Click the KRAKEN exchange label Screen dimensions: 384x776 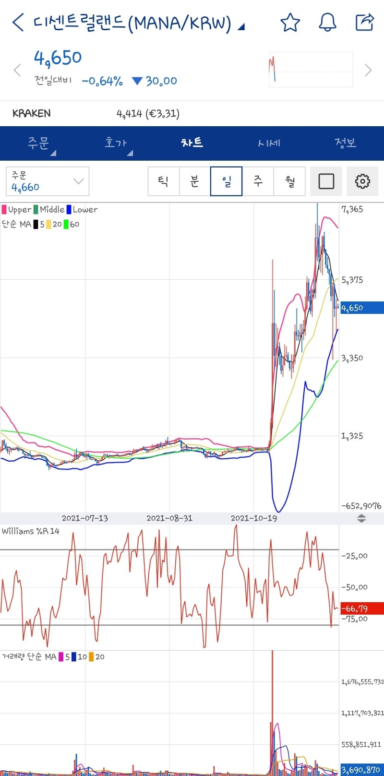point(32,114)
